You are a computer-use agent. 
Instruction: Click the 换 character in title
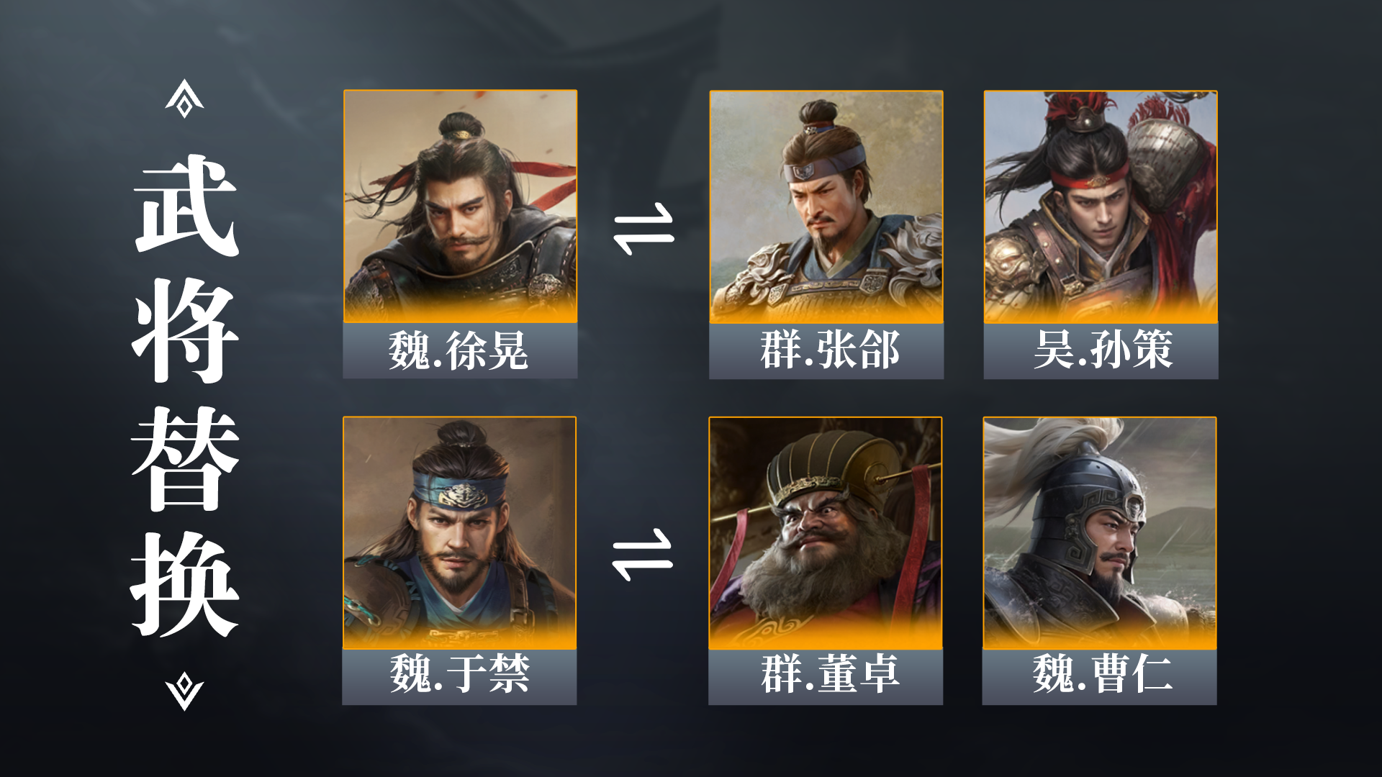(x=185, y=585)
